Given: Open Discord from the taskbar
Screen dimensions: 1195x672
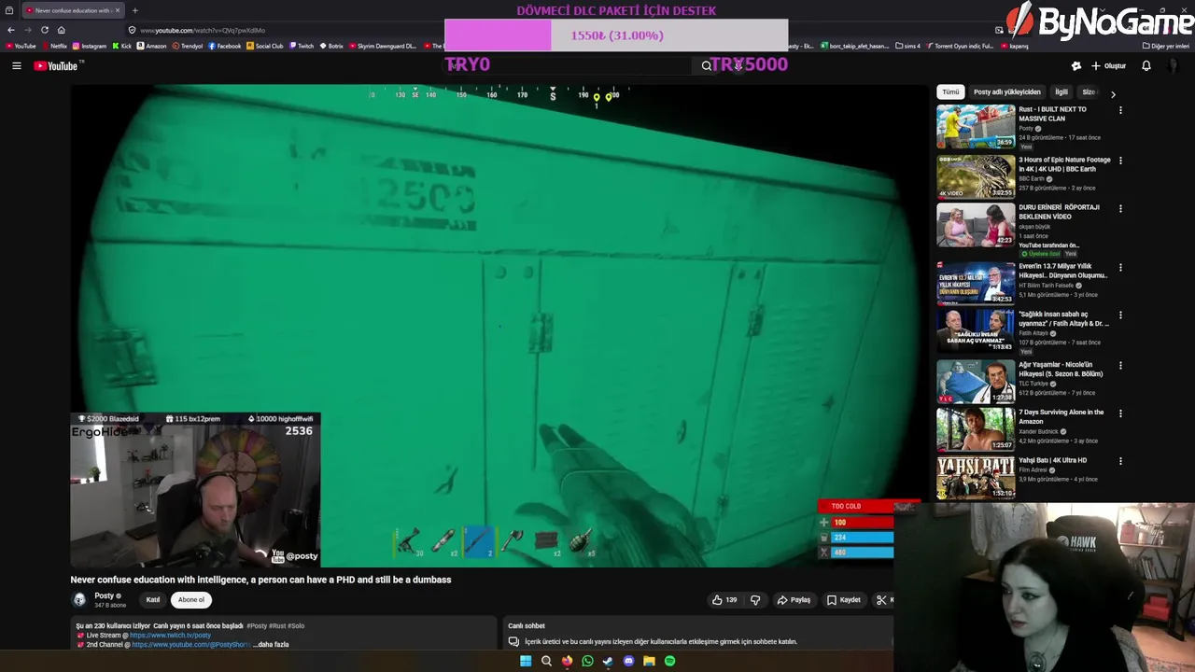Looking at the screenshot, I should 628,661.
